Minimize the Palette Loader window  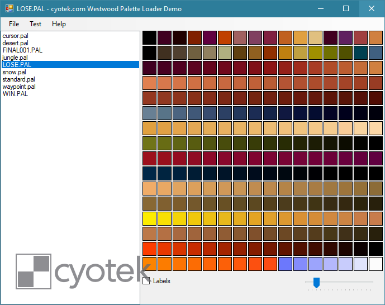point(320,8)
